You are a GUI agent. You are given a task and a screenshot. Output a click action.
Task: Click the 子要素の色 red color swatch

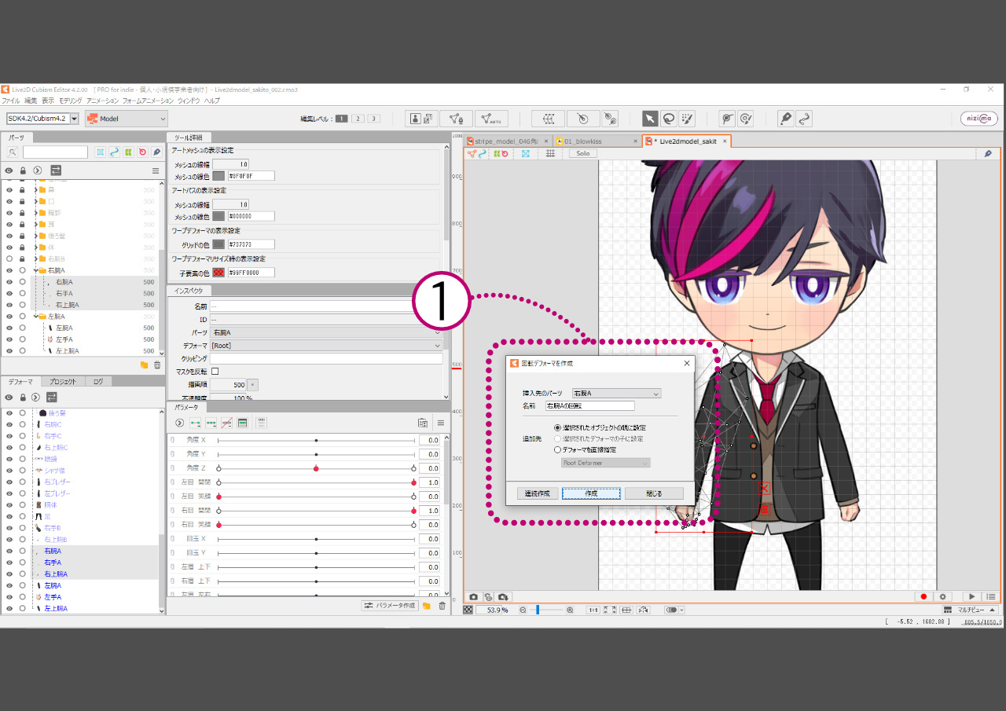(x=218, y=273)
